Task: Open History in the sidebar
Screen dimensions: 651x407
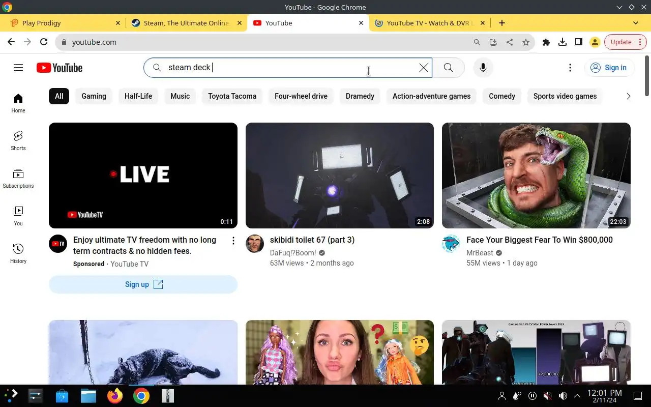Action: (x=18, y=254)
